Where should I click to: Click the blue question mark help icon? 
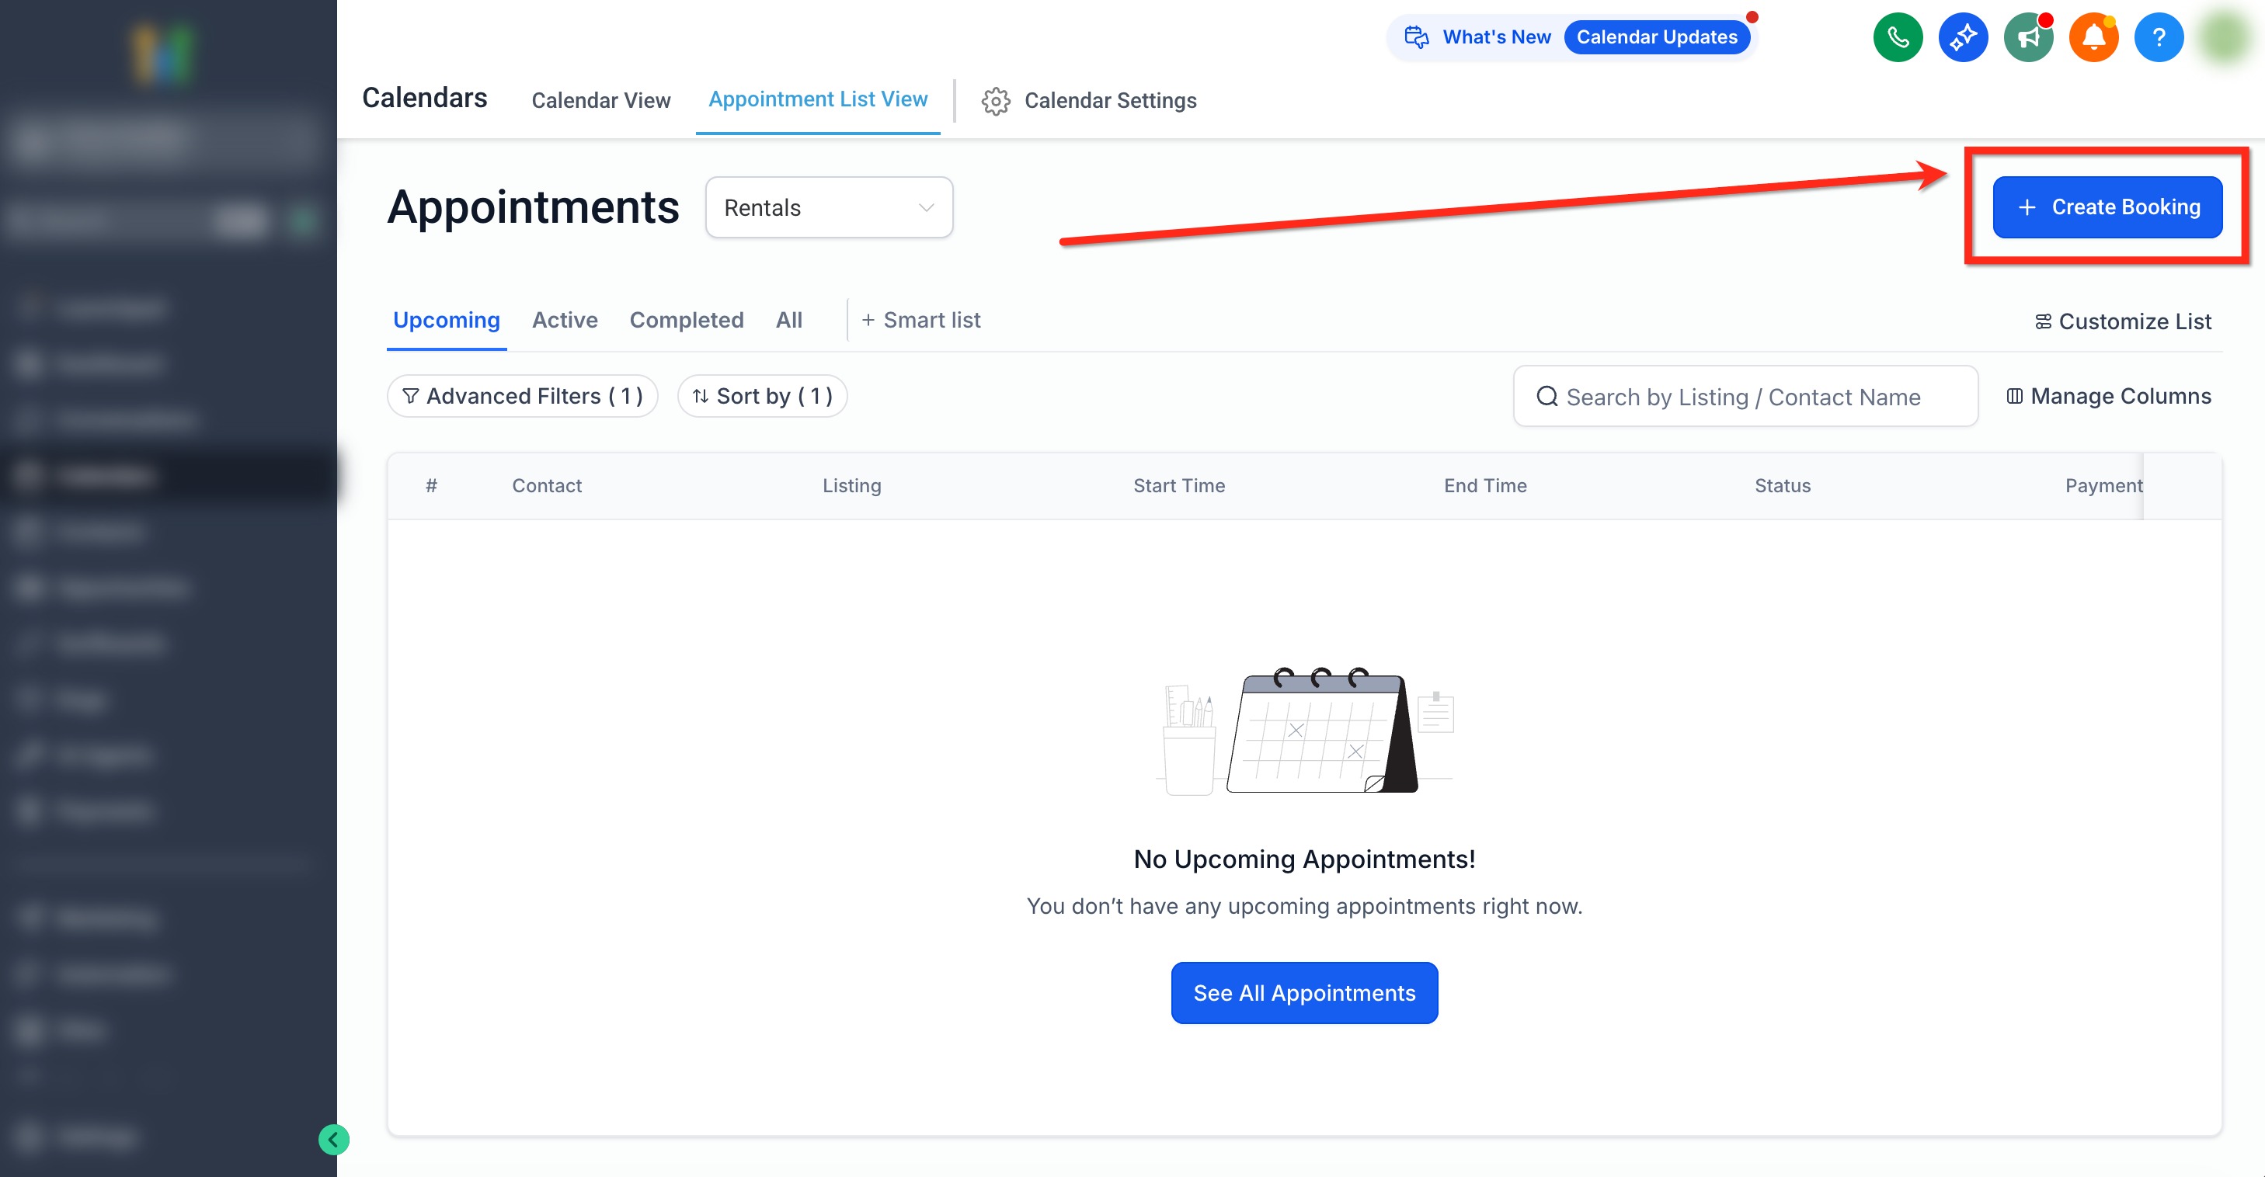pyautogui.click(x=2159, y=37)
